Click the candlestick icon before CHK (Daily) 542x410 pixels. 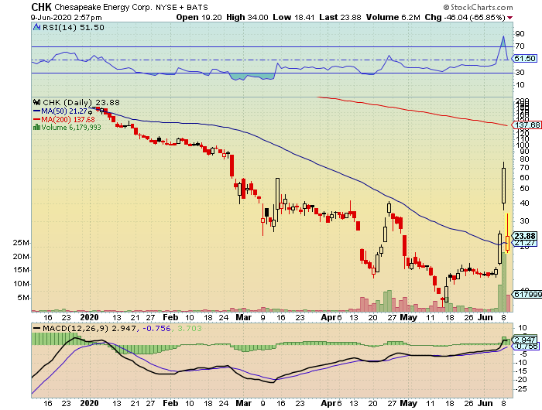click(x=37, y=103)
